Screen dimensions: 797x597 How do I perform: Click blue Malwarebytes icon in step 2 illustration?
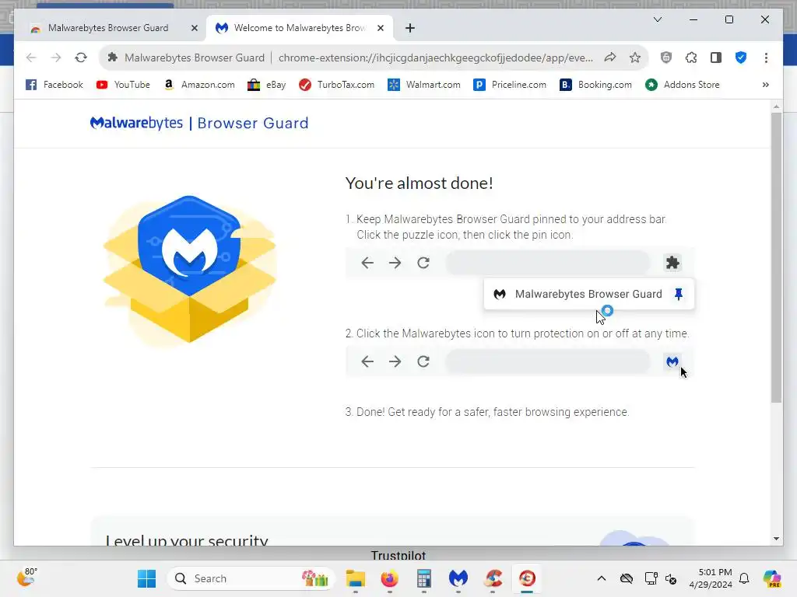coord(672,361)
